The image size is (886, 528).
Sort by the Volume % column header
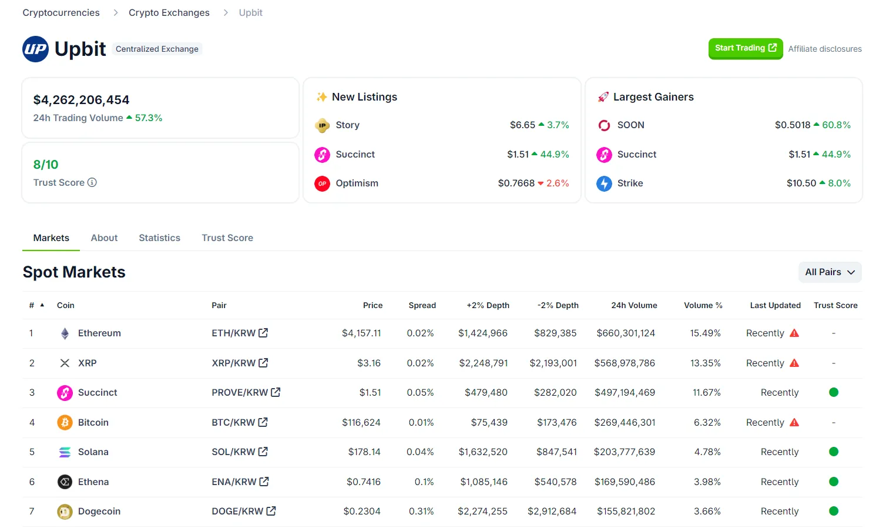pyautogui.click(x=703, y=305)
